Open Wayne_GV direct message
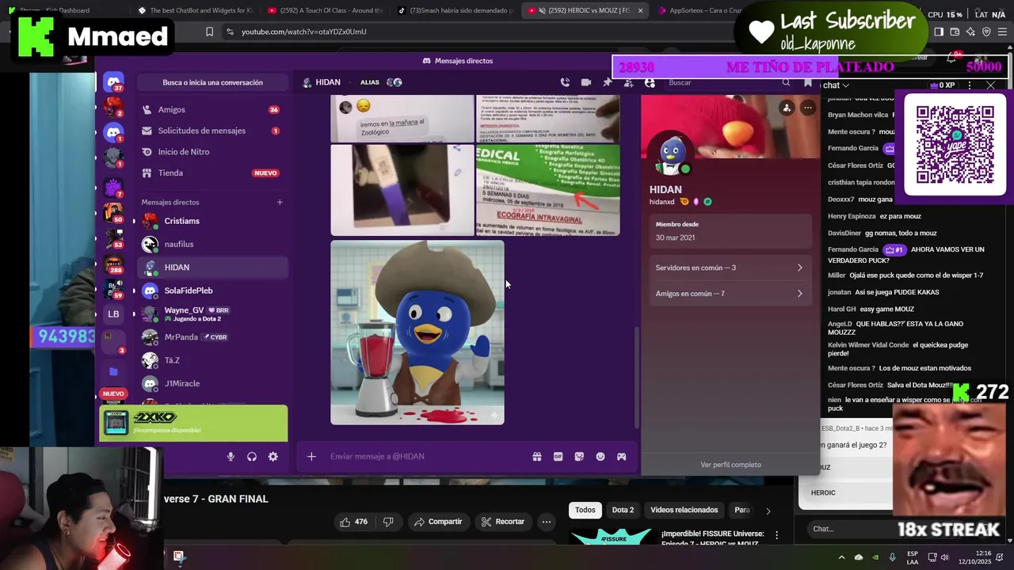1014x570 pixels. [x=212, y=313]
